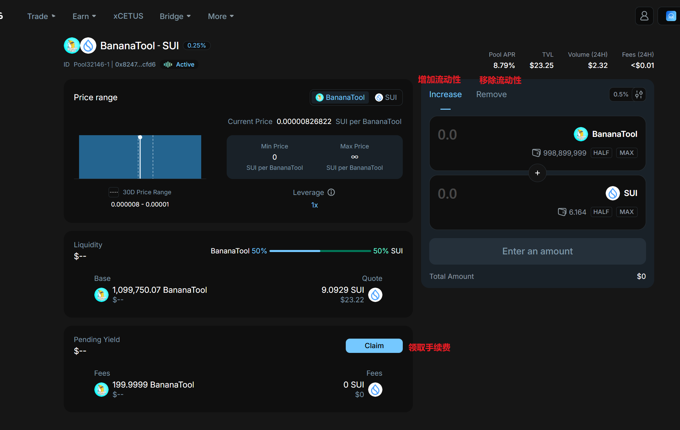Switch price display to SUI
The image size is (680, 430).
pos(386,97)
